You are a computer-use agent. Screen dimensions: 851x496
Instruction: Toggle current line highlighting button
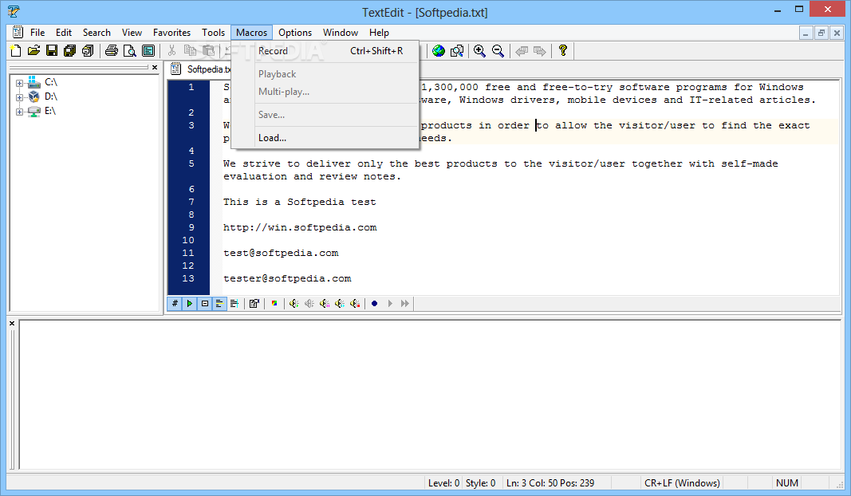click(219, 304)
